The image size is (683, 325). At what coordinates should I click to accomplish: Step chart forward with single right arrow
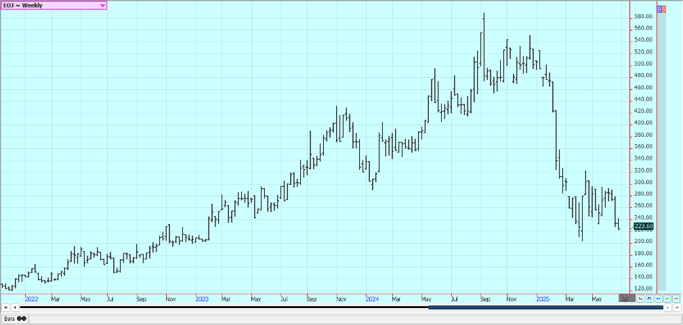[668, 307]
